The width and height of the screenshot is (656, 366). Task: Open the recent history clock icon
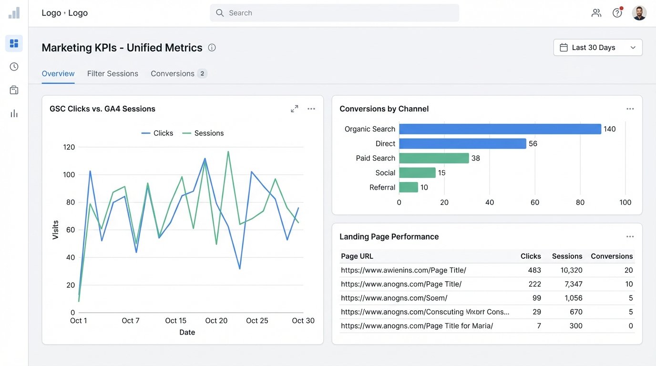[x=14, y=66]
